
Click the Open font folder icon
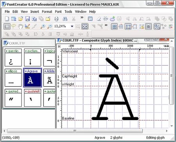tap(20, 19)
